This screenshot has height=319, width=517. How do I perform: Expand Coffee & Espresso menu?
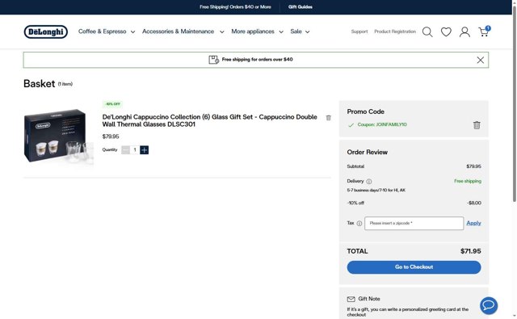[x=107, y=31]
